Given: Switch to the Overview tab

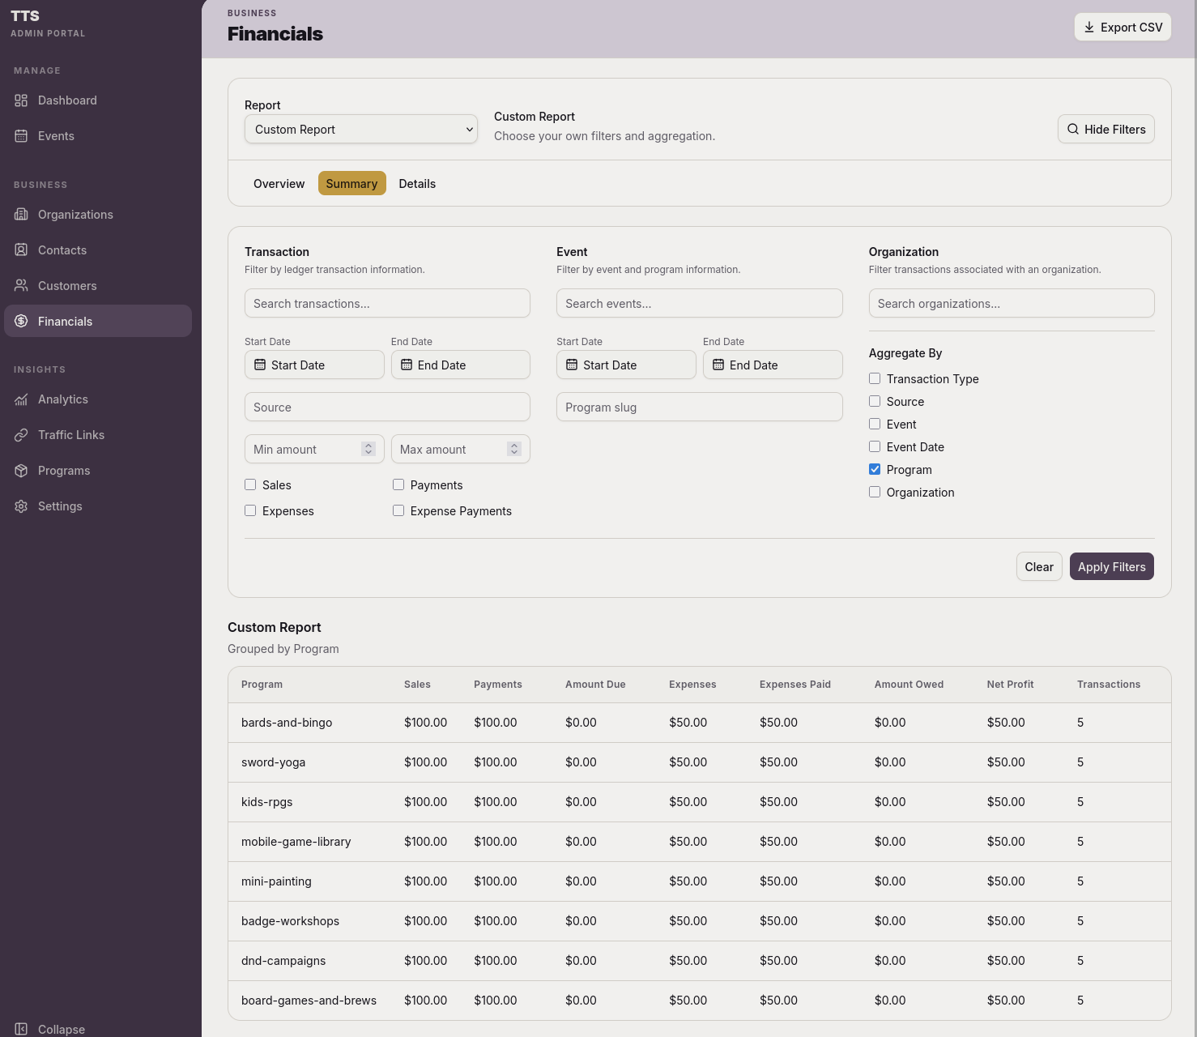Looking at the screenshot, I should coord(279,184).
